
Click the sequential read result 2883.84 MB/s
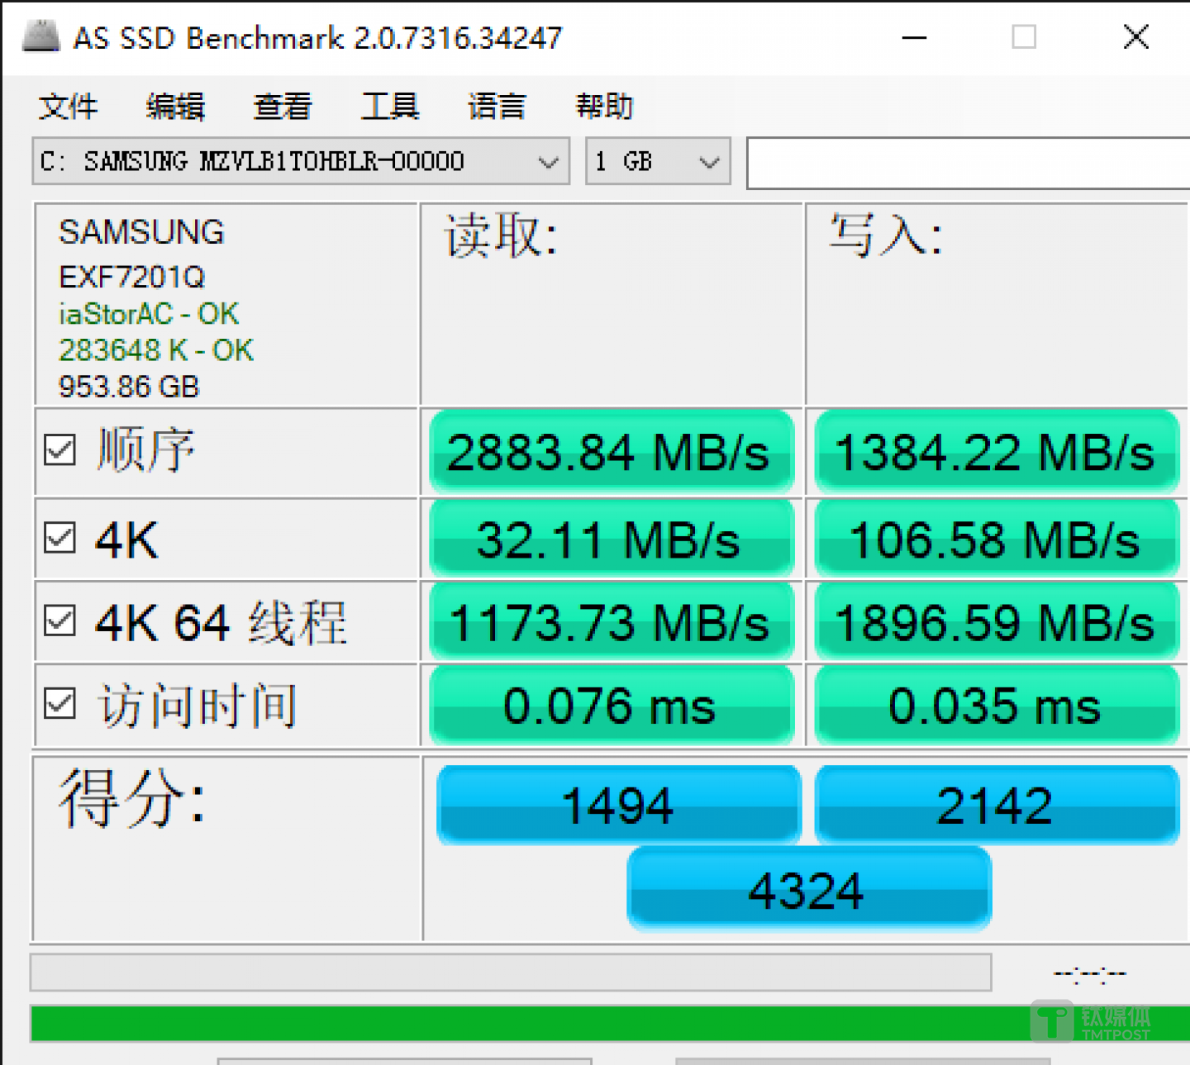tap(610, 452)
